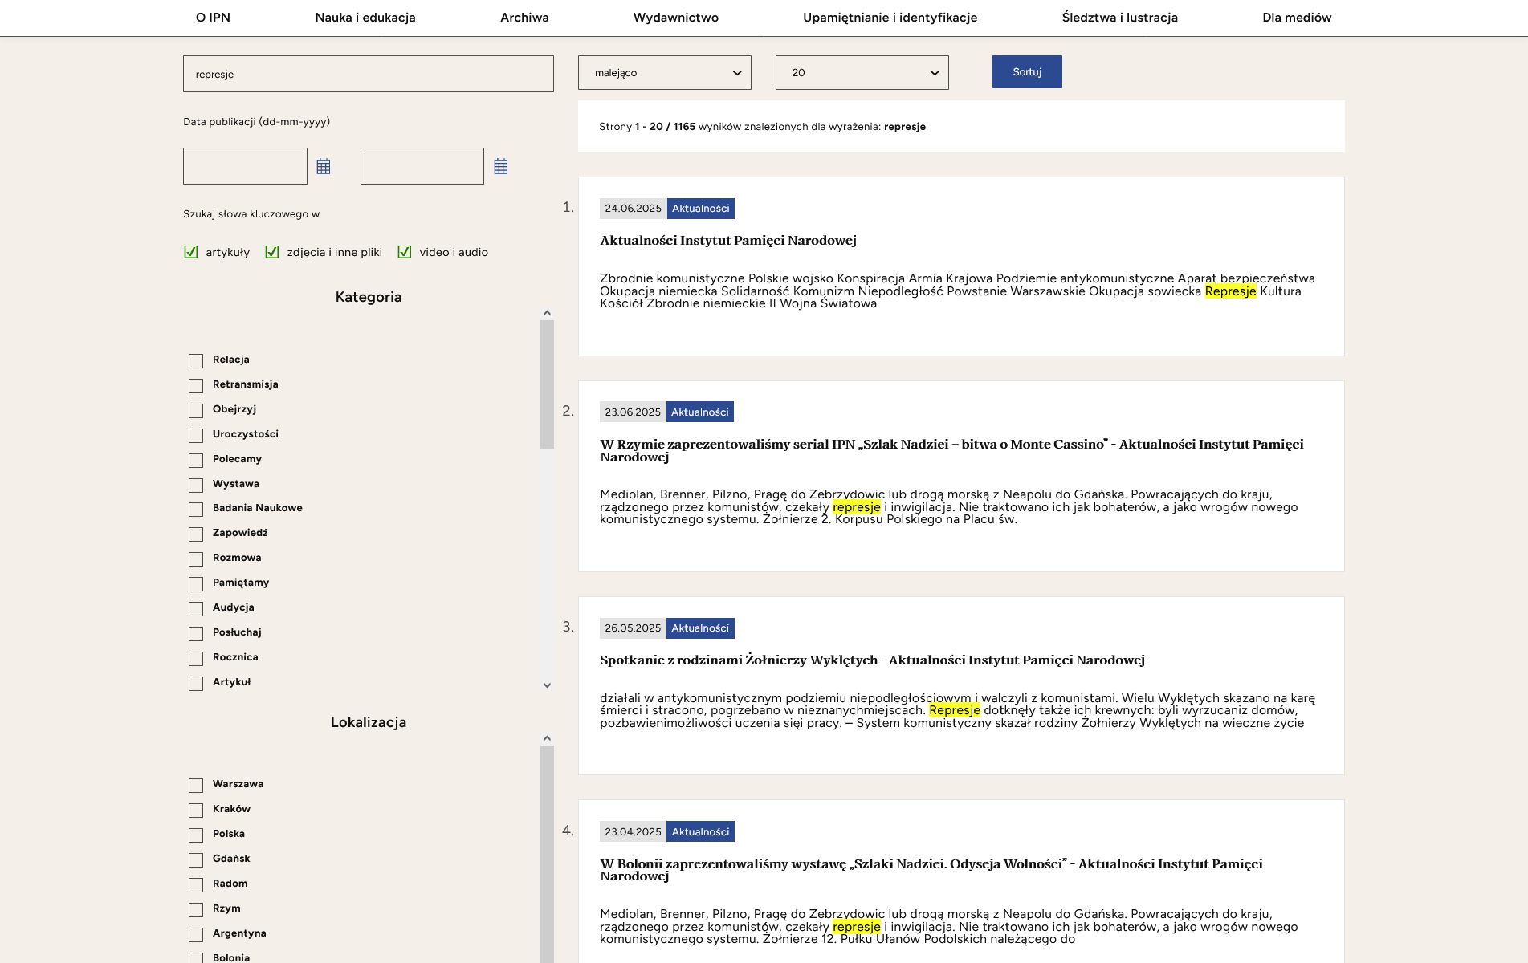Open the Spotkanie z rodzinami Żołnierzy Wyklętych result

pyautogui.click(x=872, y=660)
